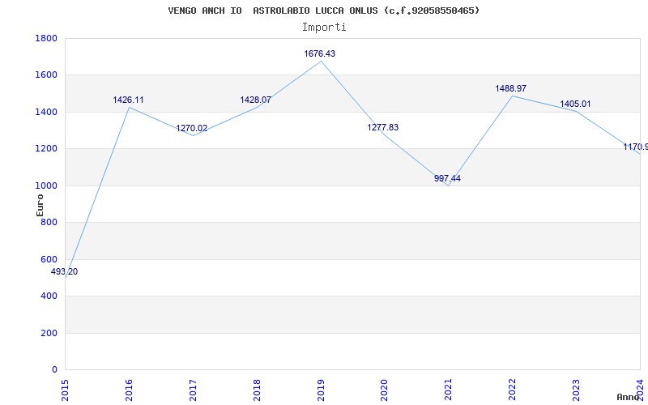Image resolution: width=648 pixels, height=405 pixels.
Task: Click the 1488.97 value label
Action: pyautogui.click(x=511, y=88)
